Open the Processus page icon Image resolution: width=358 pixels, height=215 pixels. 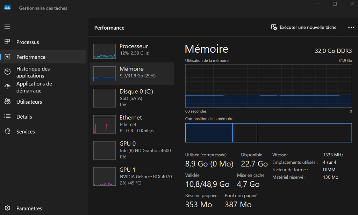pos(7,42)
